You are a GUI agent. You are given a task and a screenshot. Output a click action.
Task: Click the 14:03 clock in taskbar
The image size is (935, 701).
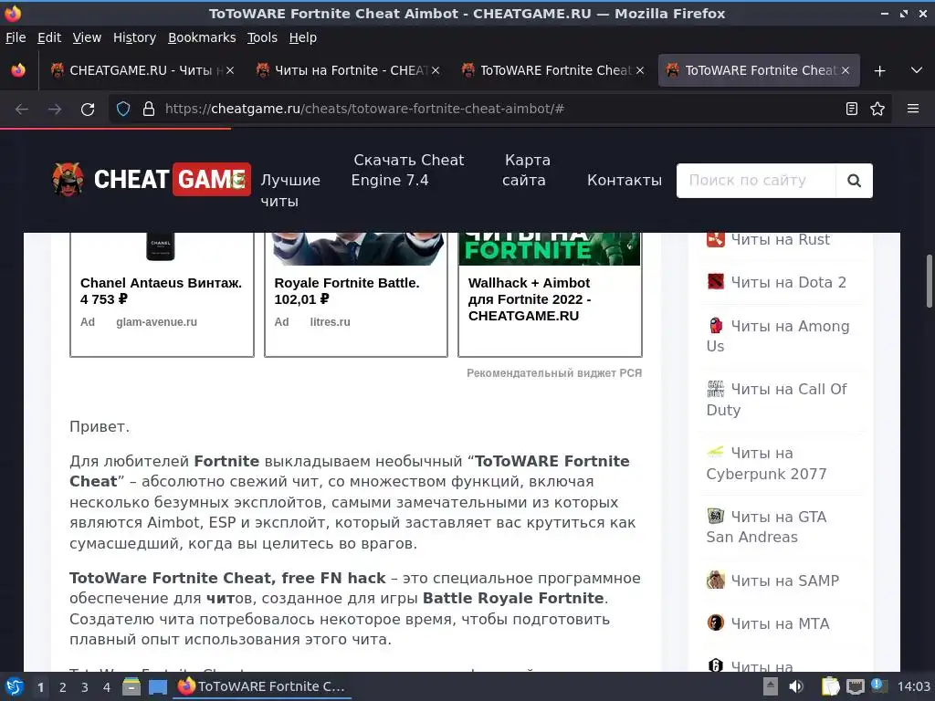(x=913, y=686)
